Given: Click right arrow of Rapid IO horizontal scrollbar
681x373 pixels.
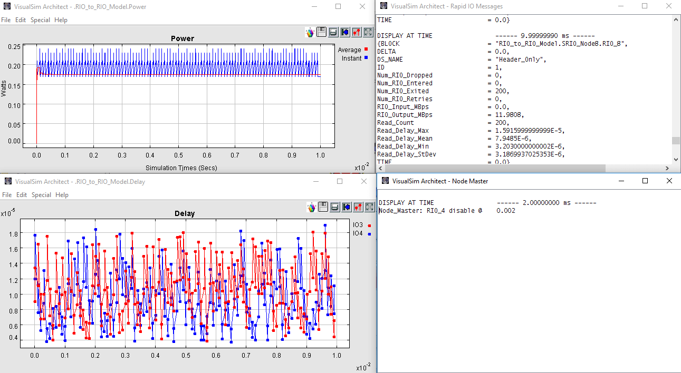Looking at the screenshot, I should pos(667,169).
